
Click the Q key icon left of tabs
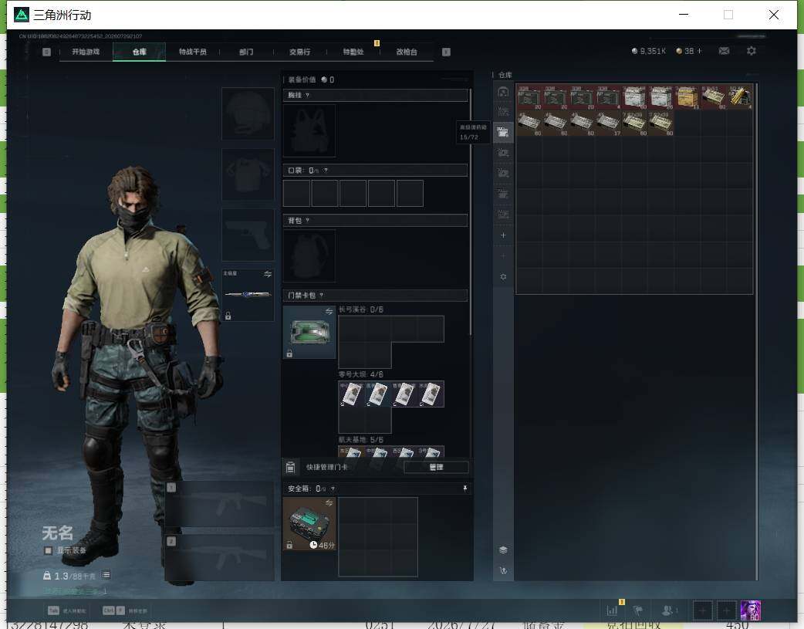point(46,52)
